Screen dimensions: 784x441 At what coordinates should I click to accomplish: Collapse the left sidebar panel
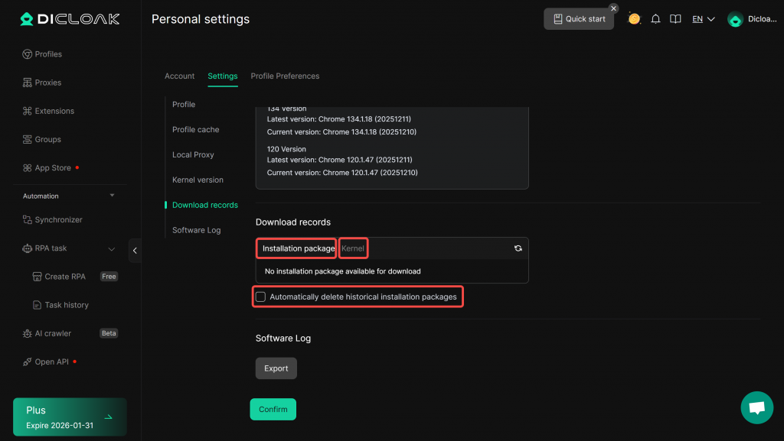click(x=136, y=250)
